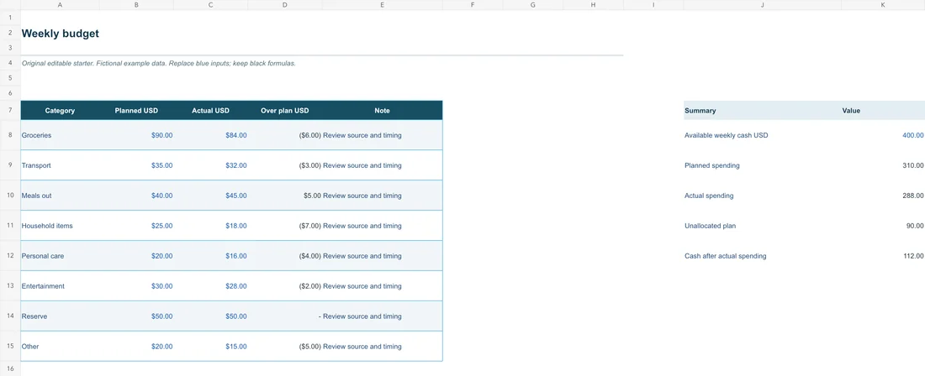The image size is (925, 376).
Task: Select the Planned spending value 310.00
Action: pos(883,165)
